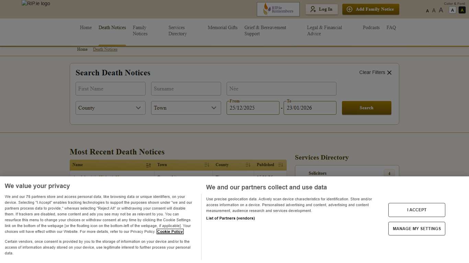Sort the Town column
The height and width of the screenshot is (263, 469).
(x=207, y=165)
